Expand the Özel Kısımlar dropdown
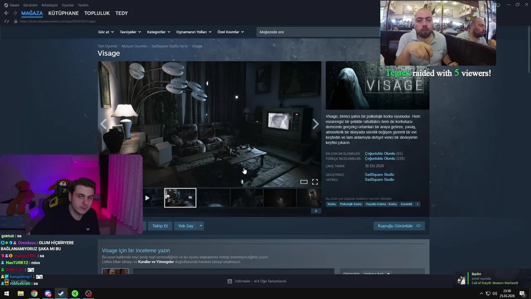The image size is (531, 299). pyautogui.click(x=231, y=32)
